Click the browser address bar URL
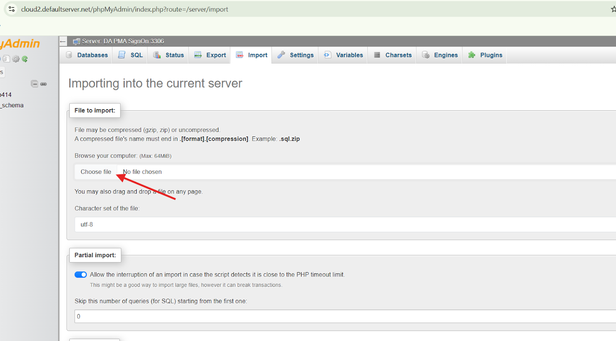Viewport: 616px width, 341px height. click(x=124, y=9)
